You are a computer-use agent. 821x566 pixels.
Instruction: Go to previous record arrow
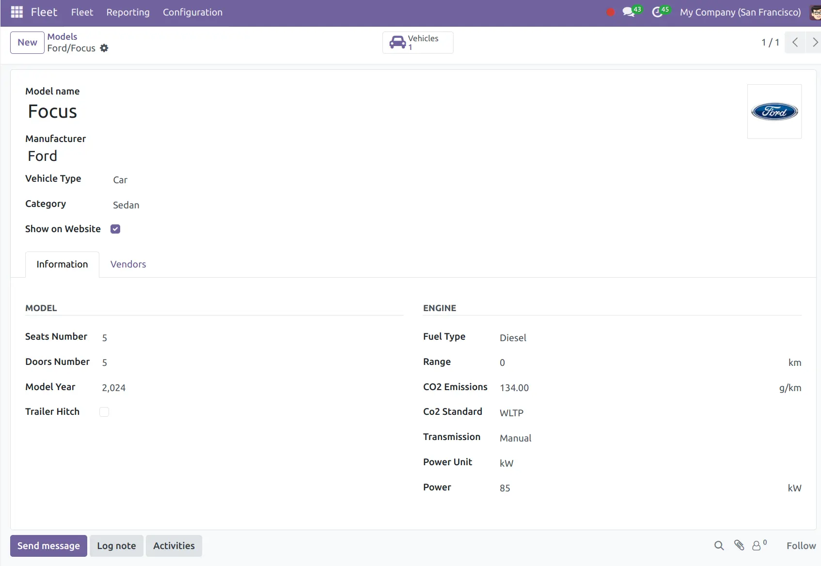(x=795, y=43)
